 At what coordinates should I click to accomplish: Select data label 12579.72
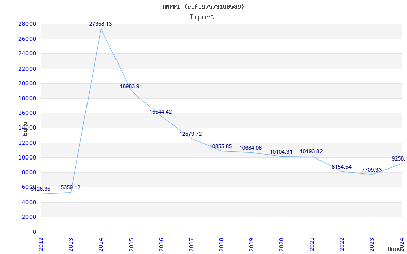click(190, 134)
